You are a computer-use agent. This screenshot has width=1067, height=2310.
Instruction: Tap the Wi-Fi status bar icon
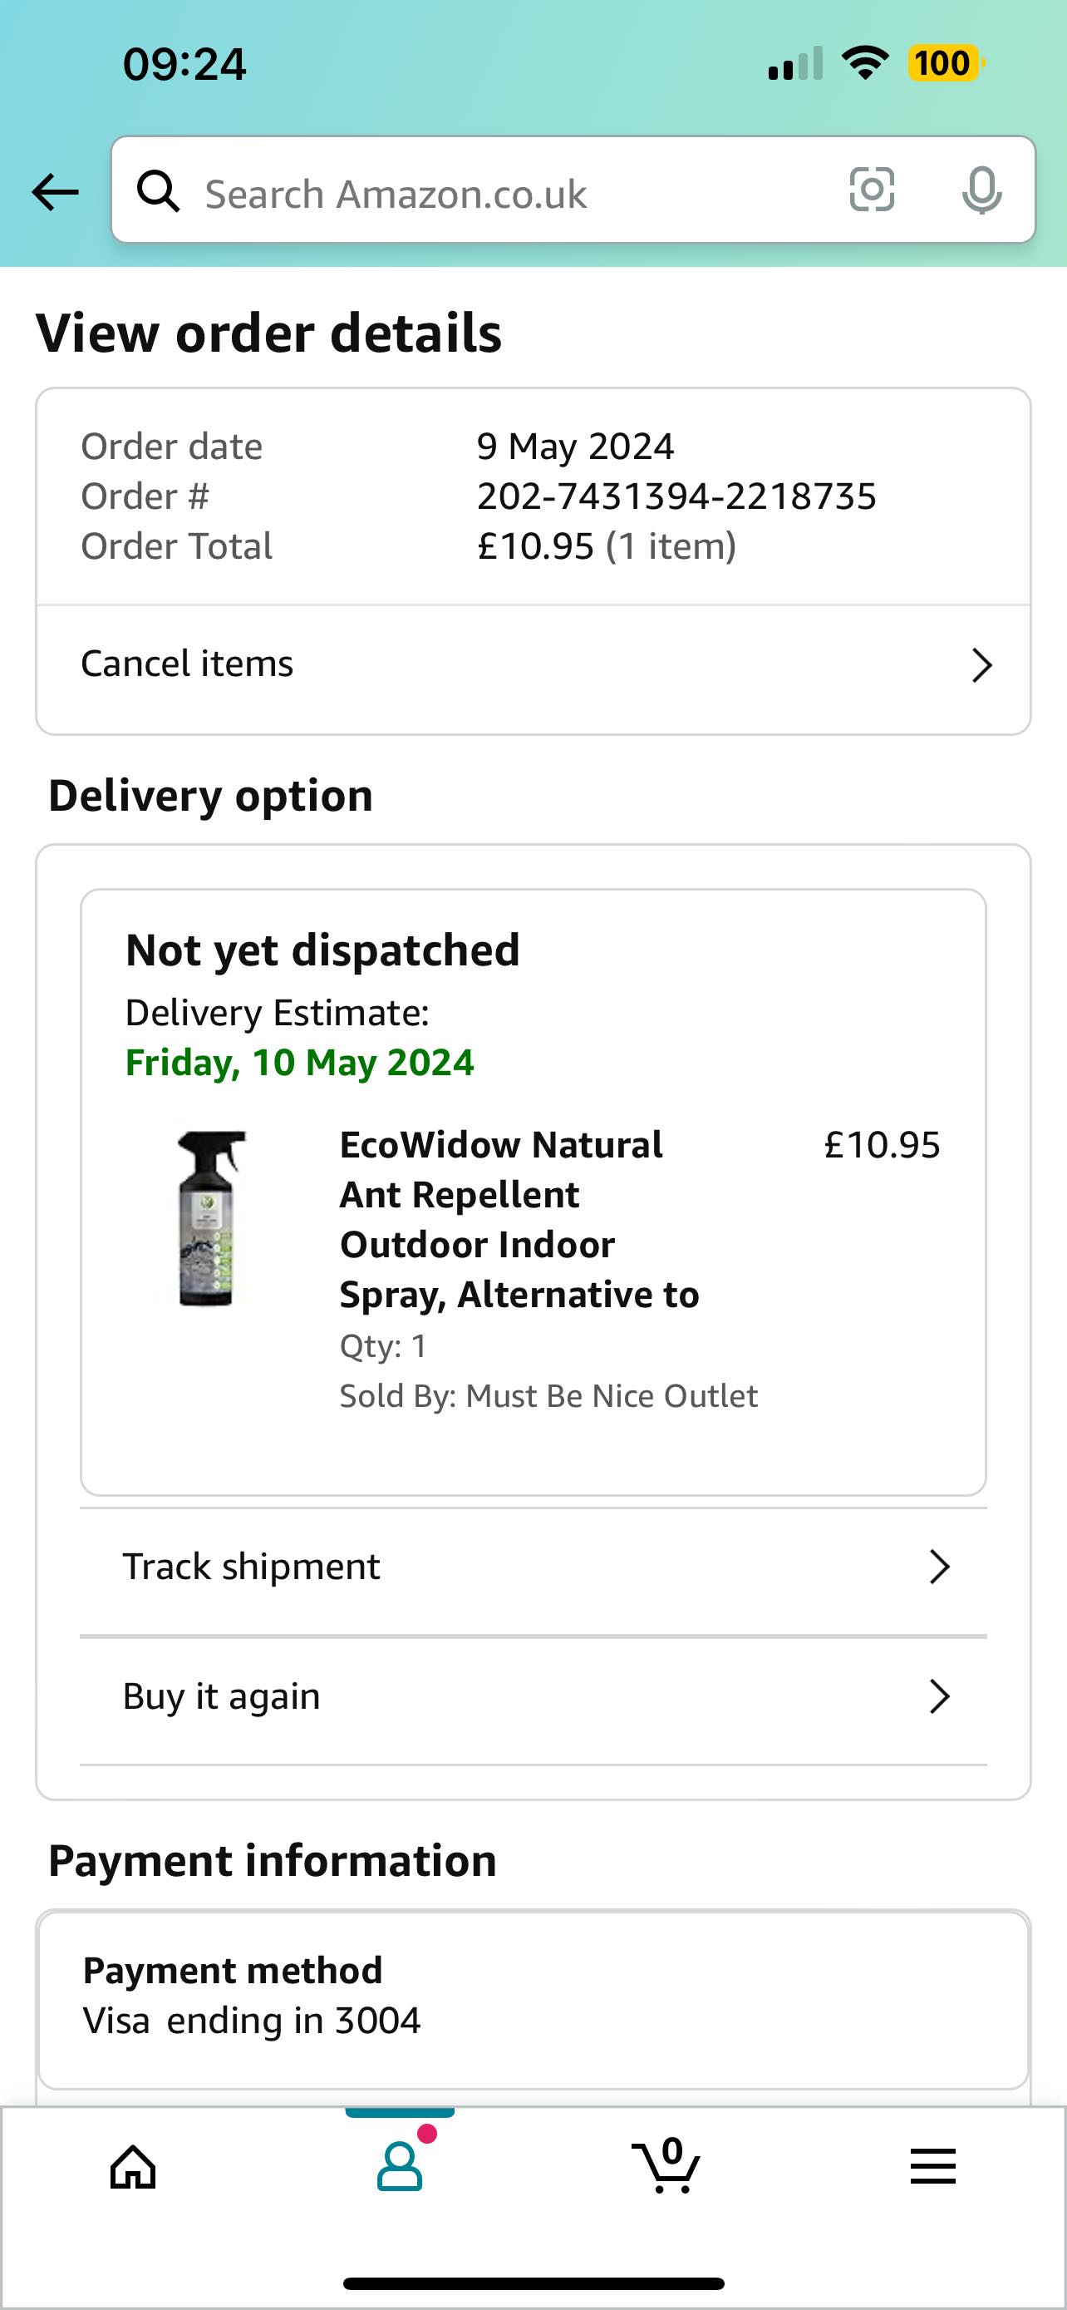click(x=864, y=64)
